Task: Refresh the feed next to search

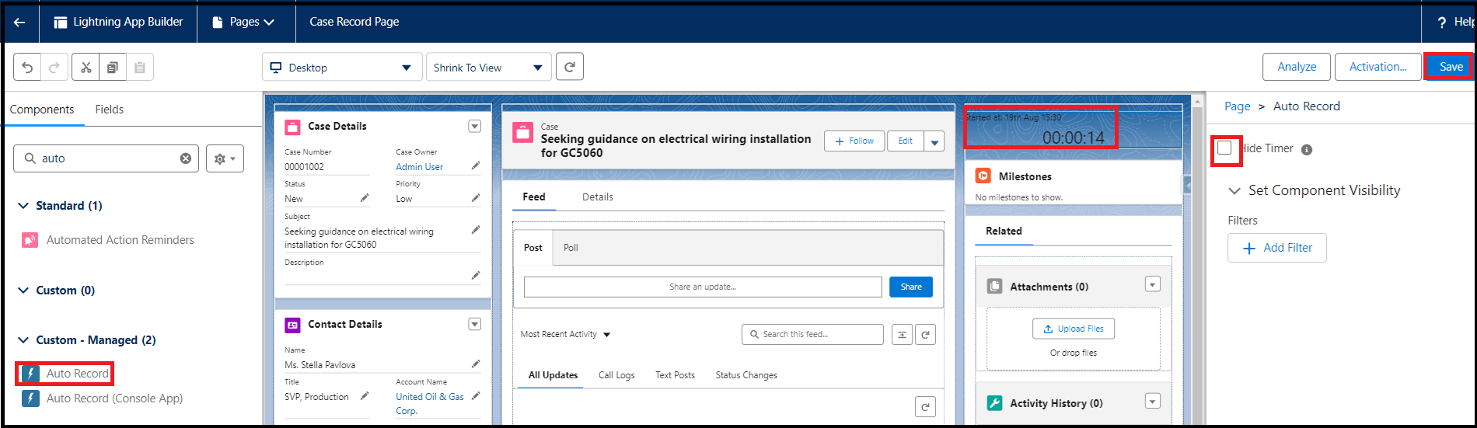Action: pyautogui.click(x=925, y=335)
